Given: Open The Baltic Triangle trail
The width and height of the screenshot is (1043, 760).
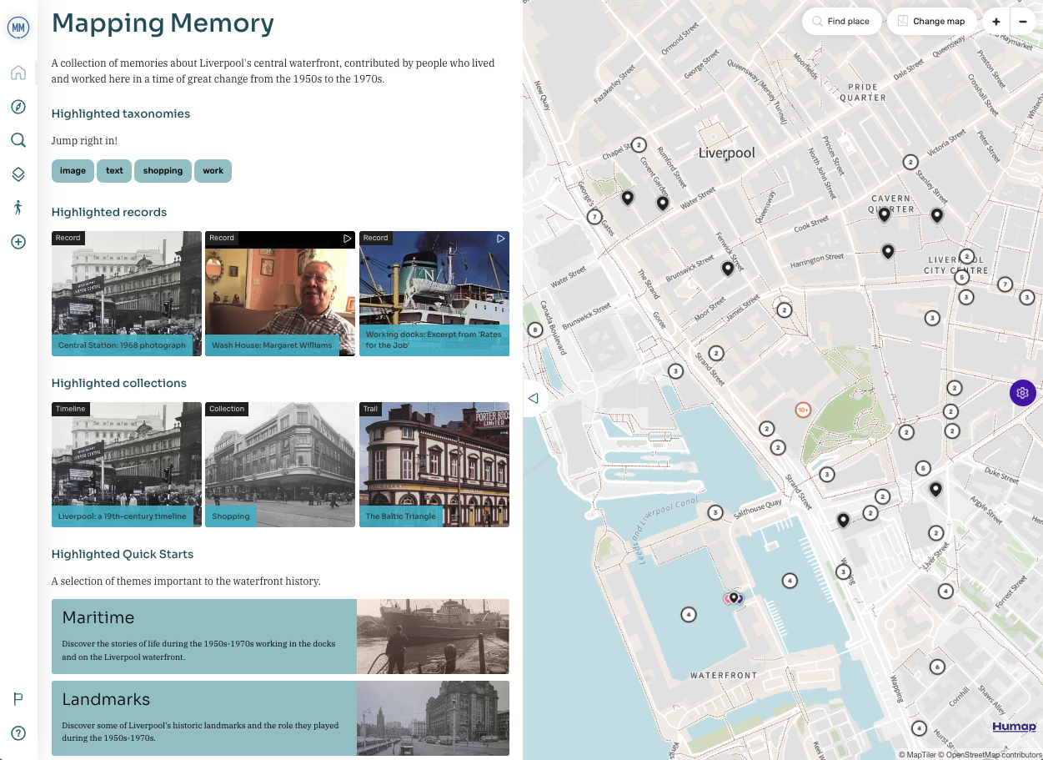Looking at the screenshot, I should pyautogui.click(x=434, y=465).
